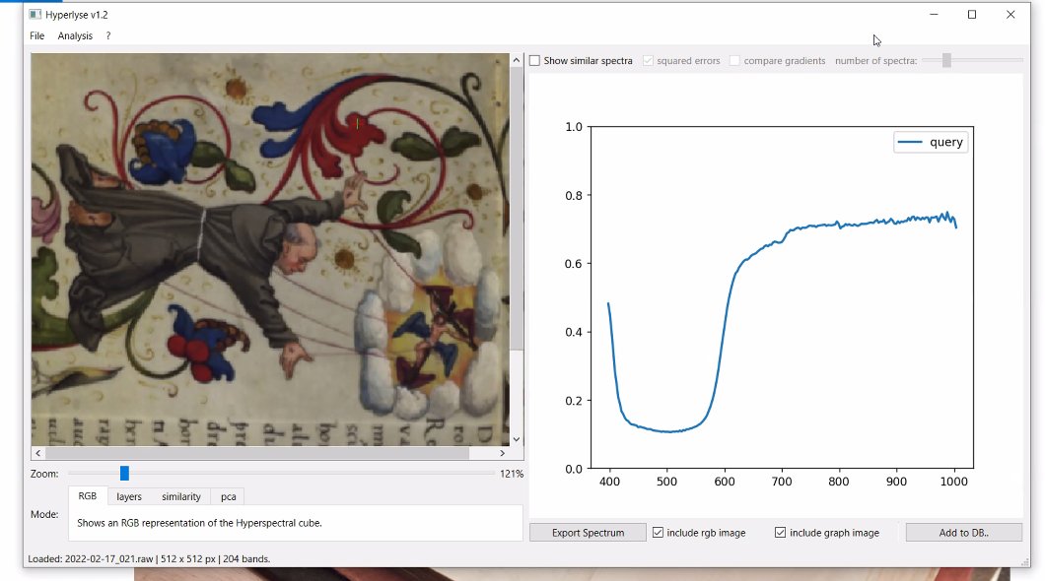Click the RGB mode description text
The width and height of the screenshot is (1045, 581).
[199, 523]
